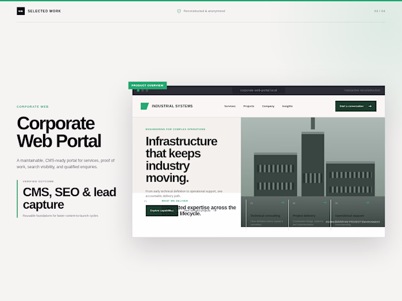Click the black logo mark beside Selected Work
This screenshot has width=402, height=301.
coord(21,11)
